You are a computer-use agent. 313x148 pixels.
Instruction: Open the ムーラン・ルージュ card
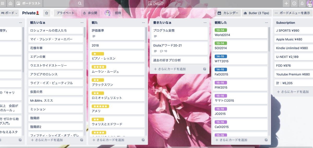click(x=117, y=69)
